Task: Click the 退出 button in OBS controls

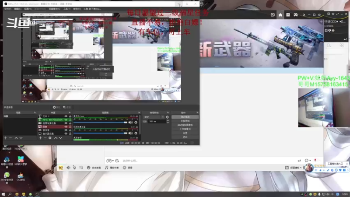Action: click(x=185, y=137)
